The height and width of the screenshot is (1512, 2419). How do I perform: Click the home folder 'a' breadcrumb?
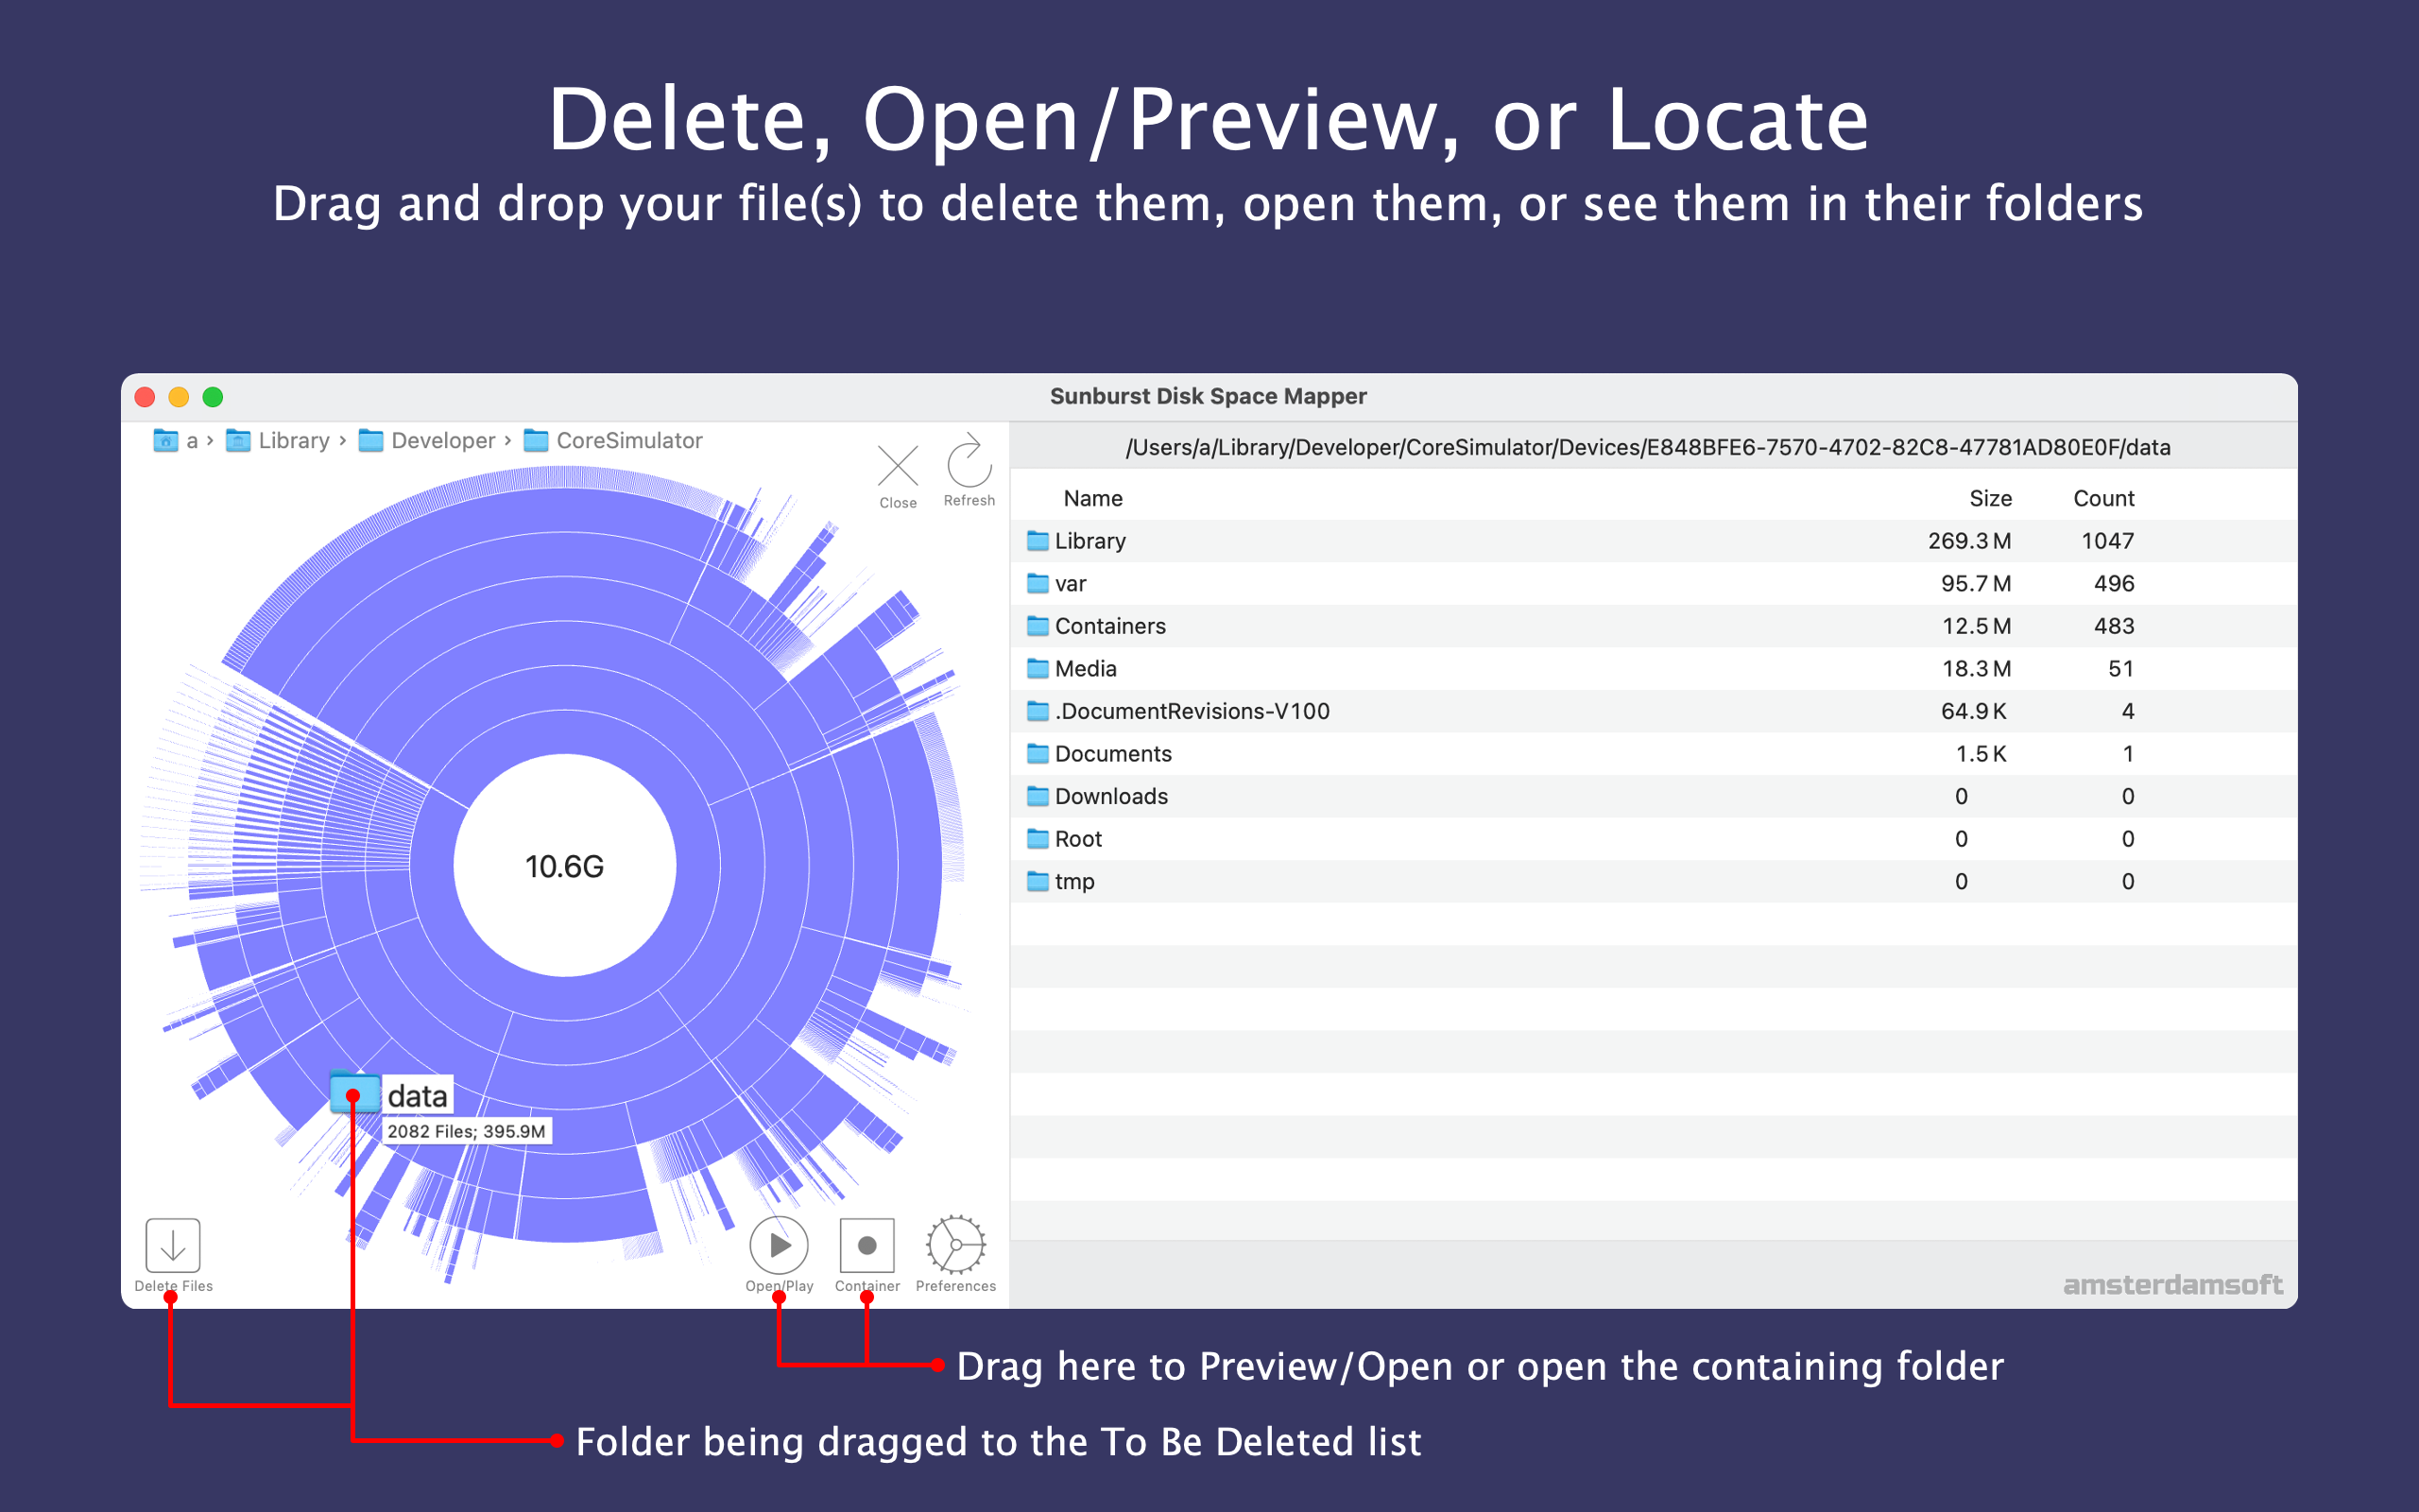pyautogui.click(x=177, y=441)
